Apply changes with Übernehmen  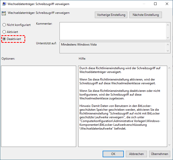click(x=160, y=154)
